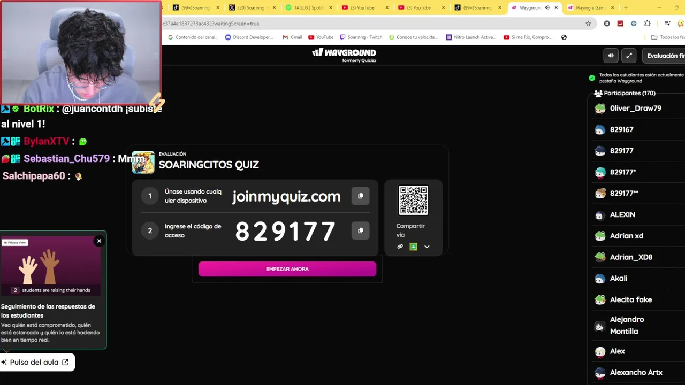The height and width of the screenshot is (385, 685).
Task: Open Pulso del aula
Action: click(x=37, y=362)
